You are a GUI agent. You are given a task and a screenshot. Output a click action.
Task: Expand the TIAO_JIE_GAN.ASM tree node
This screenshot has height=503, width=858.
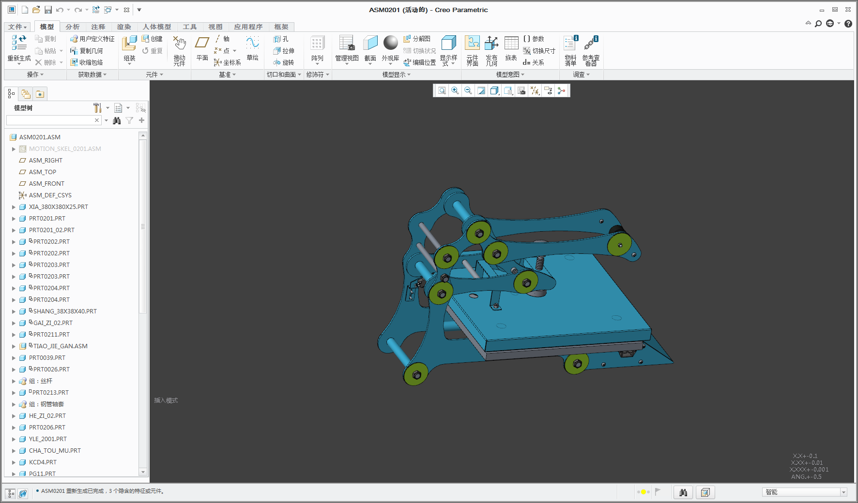pos(14,346)
